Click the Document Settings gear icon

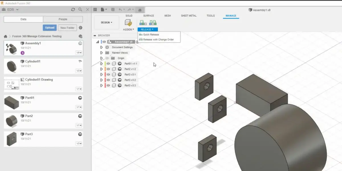pos(107,47)
